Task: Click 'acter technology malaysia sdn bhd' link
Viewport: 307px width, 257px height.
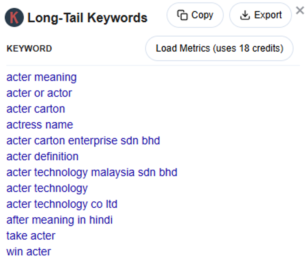Action: [x=92, y=172]
